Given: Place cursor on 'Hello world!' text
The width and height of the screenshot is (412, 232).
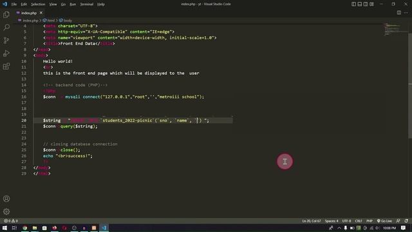Looking at the screenshot, I should click(x=58, y=61).
